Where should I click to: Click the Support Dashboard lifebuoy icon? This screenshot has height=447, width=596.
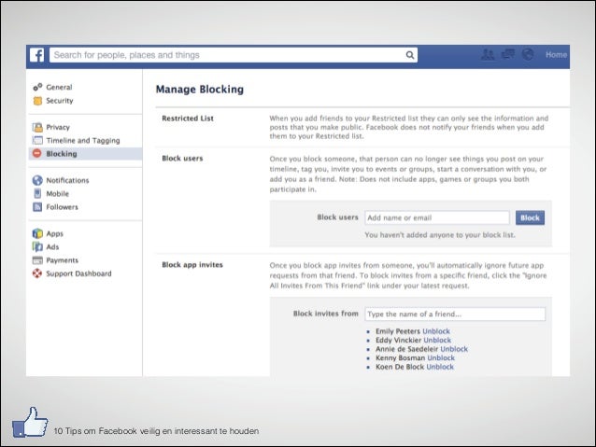[37, 273]
